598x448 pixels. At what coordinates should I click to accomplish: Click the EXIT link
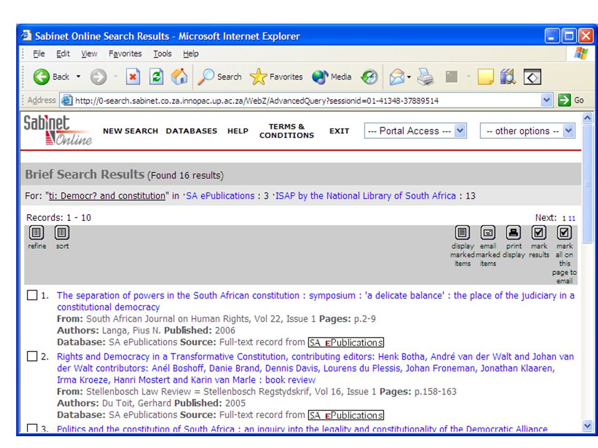[339, 131]
